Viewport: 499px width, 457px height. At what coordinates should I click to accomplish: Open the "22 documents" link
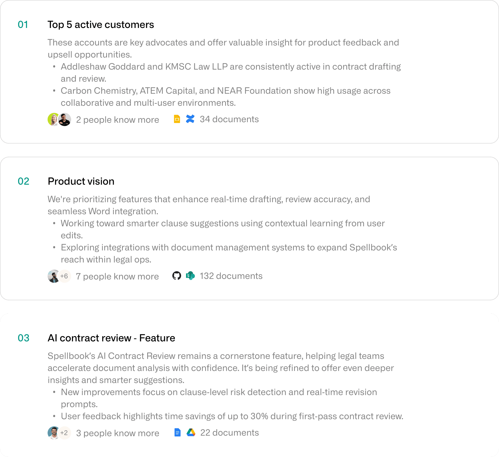point(229,433)
